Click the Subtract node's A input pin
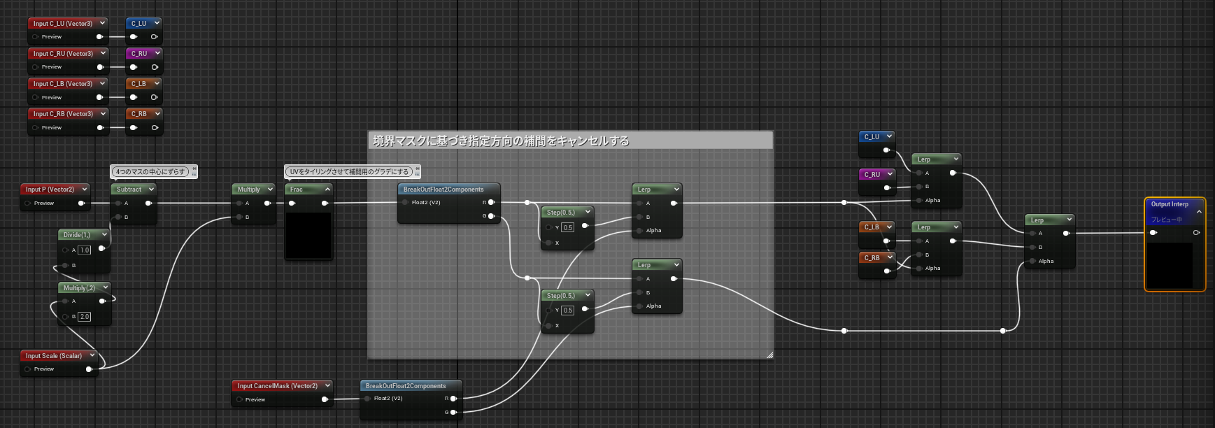 click(x=118, y=204)
